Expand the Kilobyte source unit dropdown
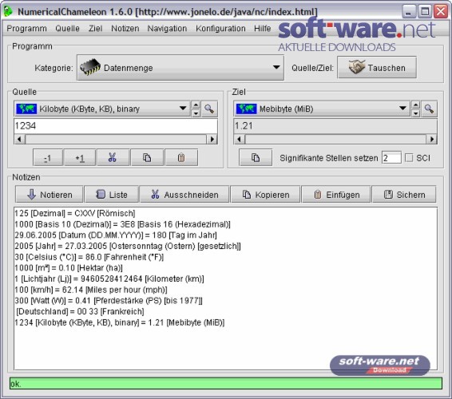The height and width of the screenshot is (399, 452). pyautogui.click(x=101, y=109)
